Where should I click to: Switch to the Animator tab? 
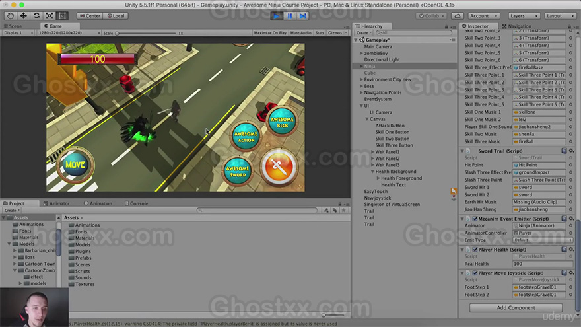(x=56, y=203)
